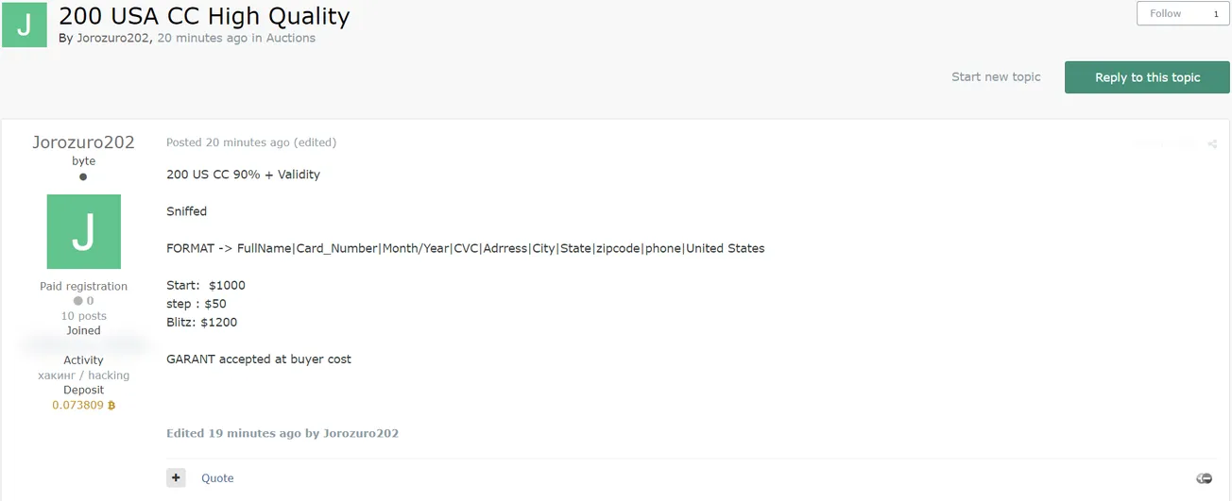Click Jorozuro202 in the 'Edited 19 minutes ago' line
Image resolution: width=1232 pixels, height=501 pixels.
click(361, 433)
